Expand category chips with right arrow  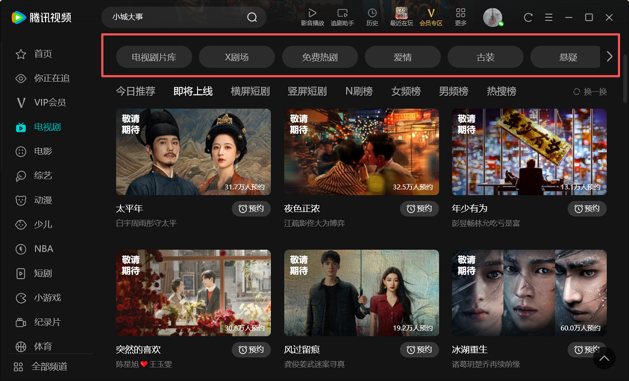coord(609,57)
